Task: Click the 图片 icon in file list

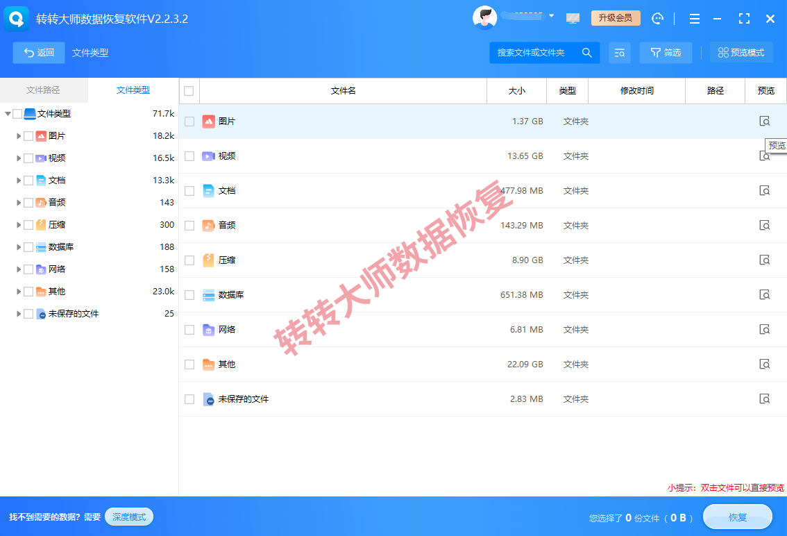Action: coord(208,121)
